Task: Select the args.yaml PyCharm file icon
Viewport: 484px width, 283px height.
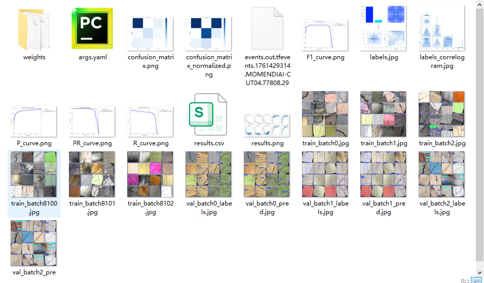Action: click(92, 29)
